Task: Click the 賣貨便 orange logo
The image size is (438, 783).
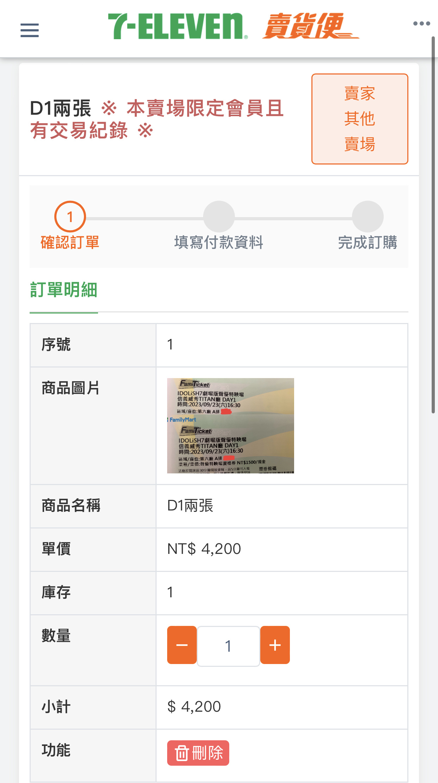Action: click(x=310, y=26)
